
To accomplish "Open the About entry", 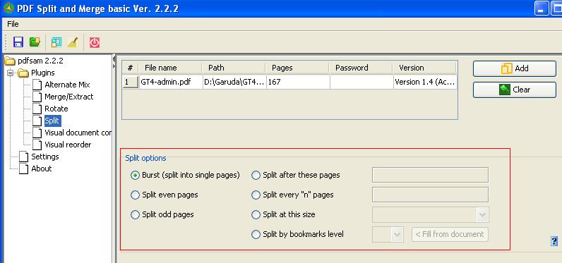I will click(x=42, y=169).
